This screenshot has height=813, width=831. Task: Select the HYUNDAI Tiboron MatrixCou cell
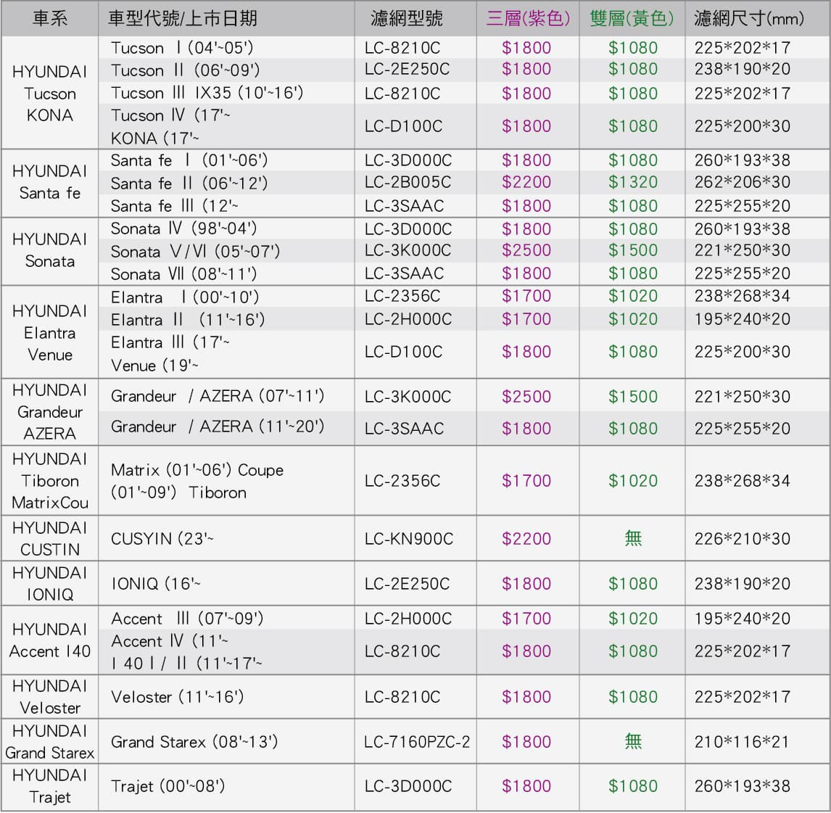point(50,481)
